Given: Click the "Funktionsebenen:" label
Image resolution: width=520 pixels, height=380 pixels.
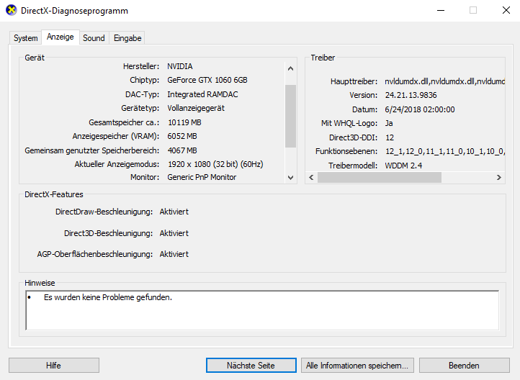Looking at the screenshot, I should [346, 151].
